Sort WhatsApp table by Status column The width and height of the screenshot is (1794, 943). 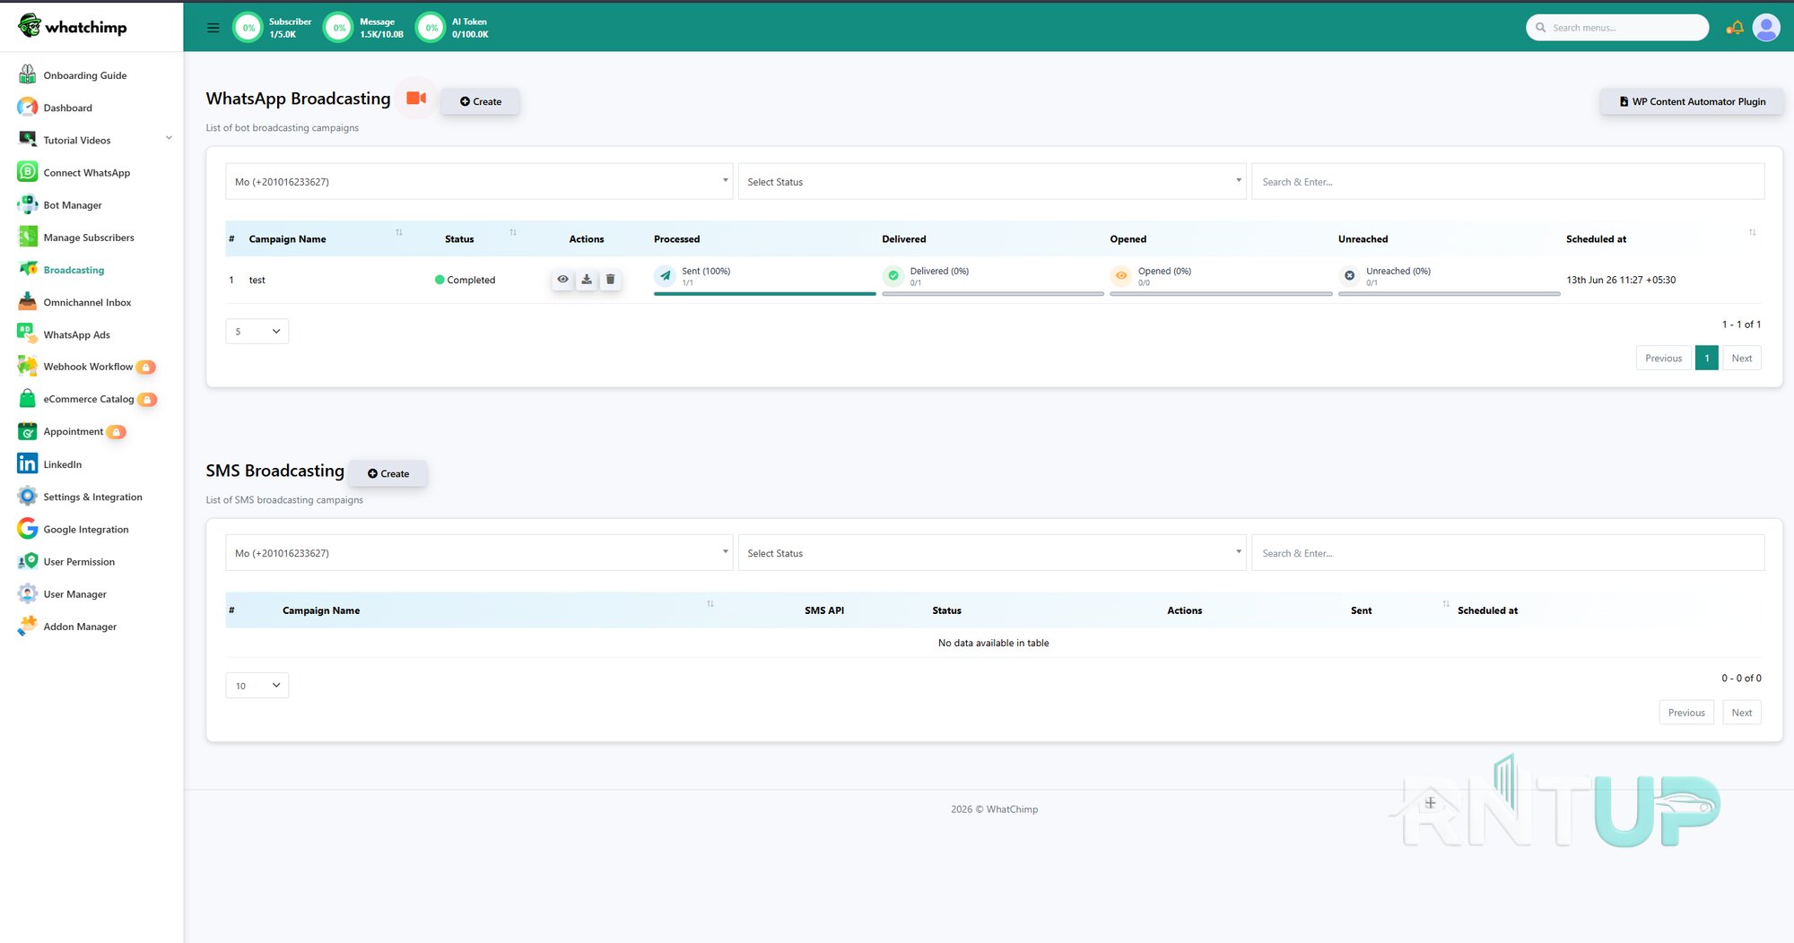(x=513, y=233)
